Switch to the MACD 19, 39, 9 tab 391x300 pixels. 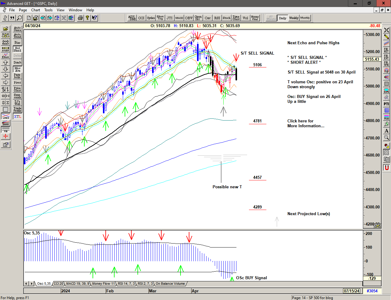[78, 284]
